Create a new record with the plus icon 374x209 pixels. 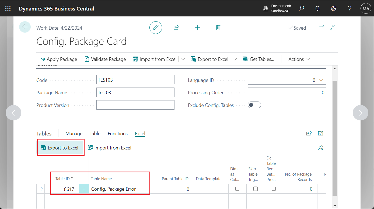click(197, 27)
